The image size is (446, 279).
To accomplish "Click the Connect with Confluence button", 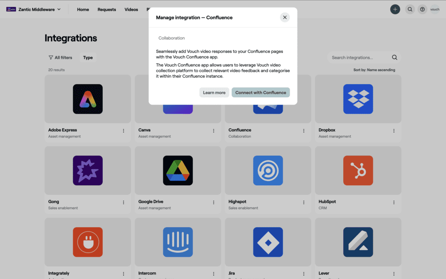I will (260, 92).
